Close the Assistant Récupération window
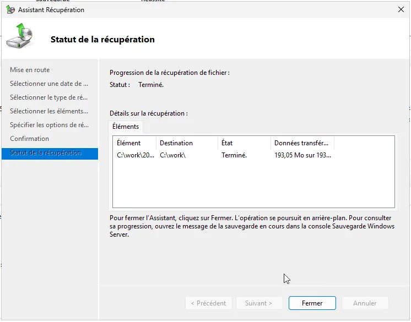Viewport: 411px width, 322px height. pyautogui.click(x=400, y=10)
